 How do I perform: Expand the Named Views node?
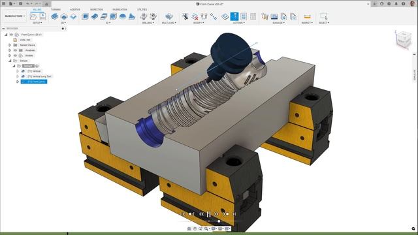point(10,45)
